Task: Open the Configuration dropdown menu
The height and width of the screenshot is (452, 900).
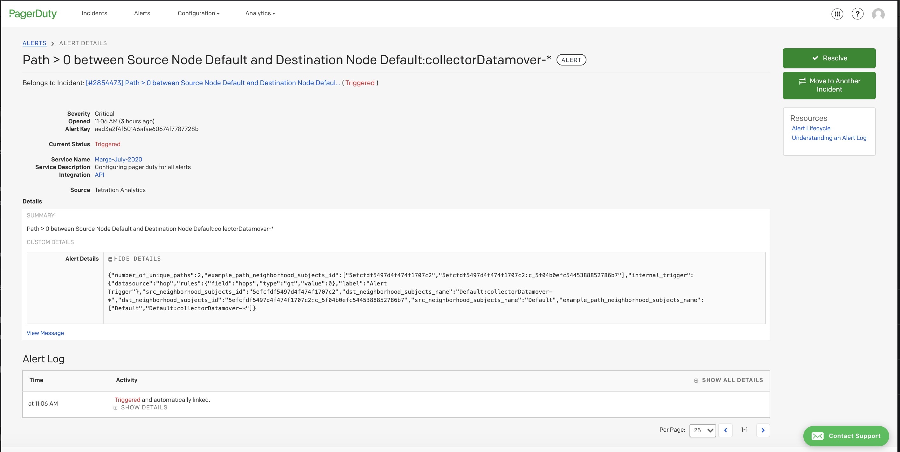Action: click(199, 13)
